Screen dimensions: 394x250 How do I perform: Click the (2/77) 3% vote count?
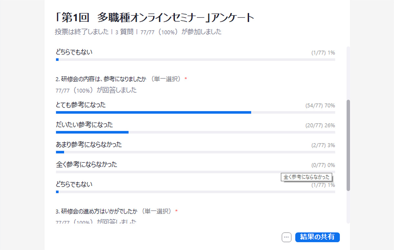[x=323, y=145]
